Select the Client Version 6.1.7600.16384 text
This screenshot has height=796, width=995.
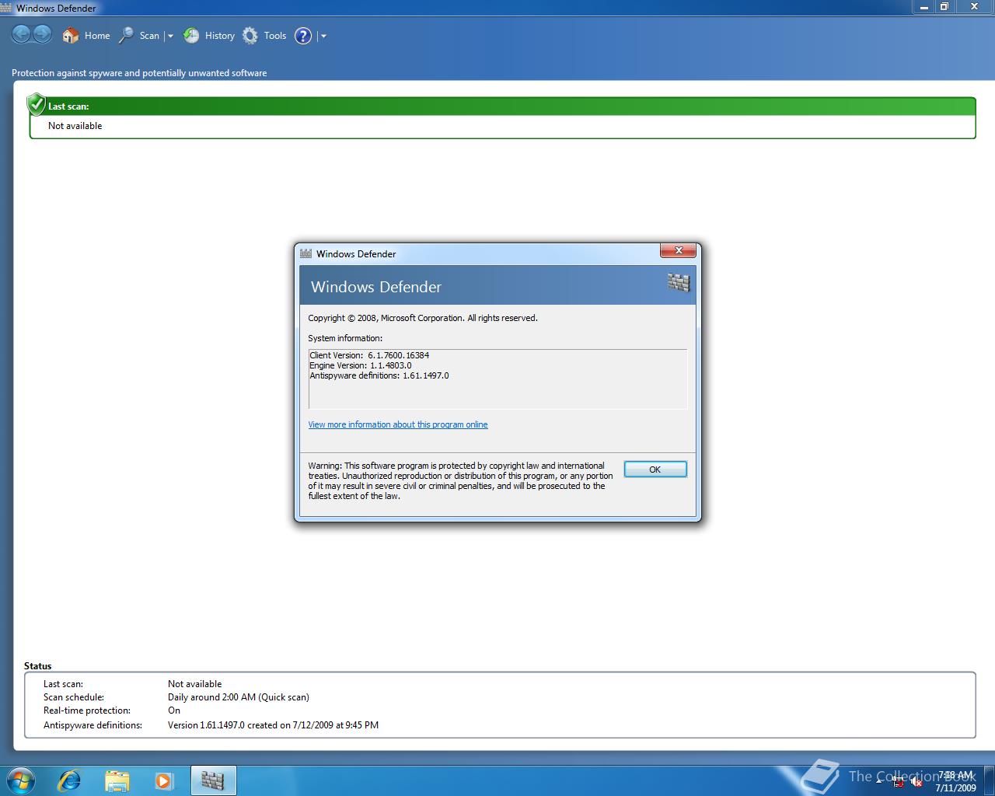pos(369,355)
